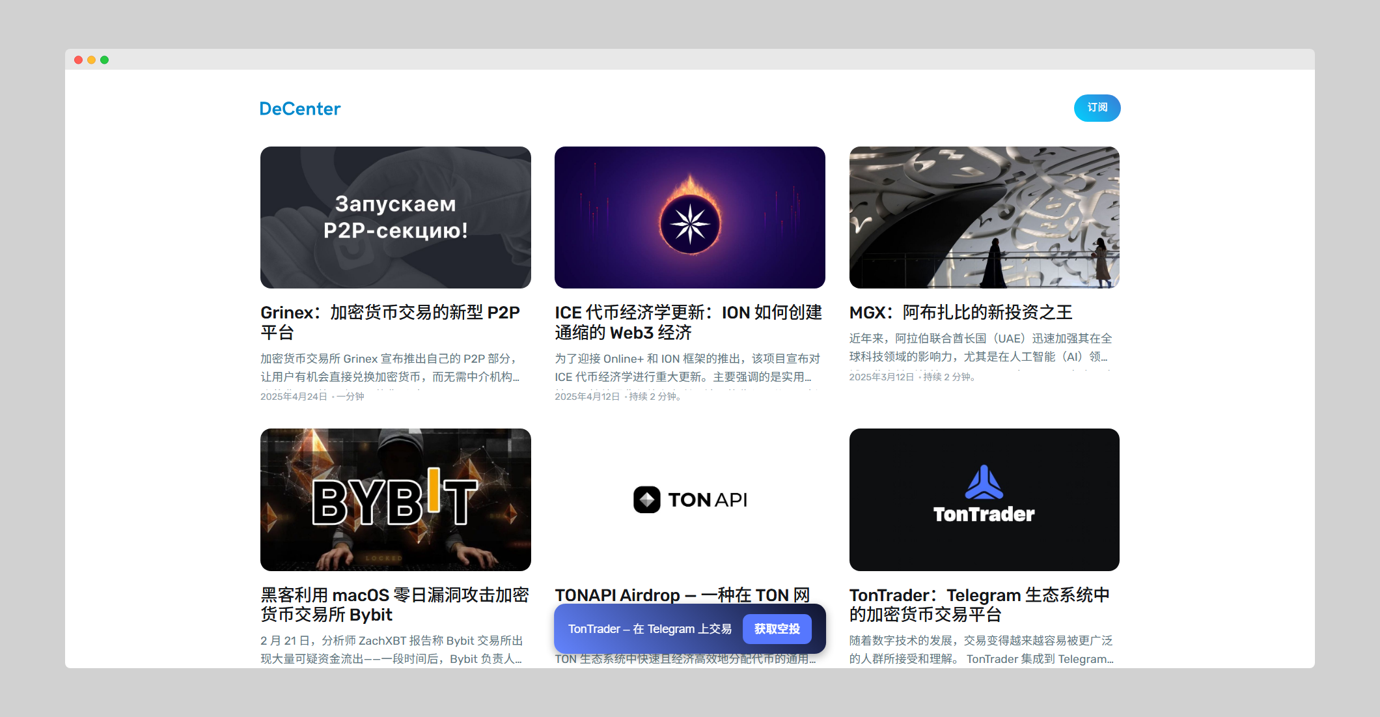This screenshot has width=1380, height=717.
Task: Open MGX 阿布扎比的新投资之王 title
Action: point(960,313)
